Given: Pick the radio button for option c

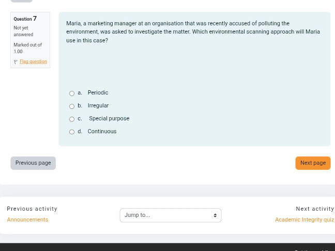Looking at the screenshot, I should [x=72, y=119].
